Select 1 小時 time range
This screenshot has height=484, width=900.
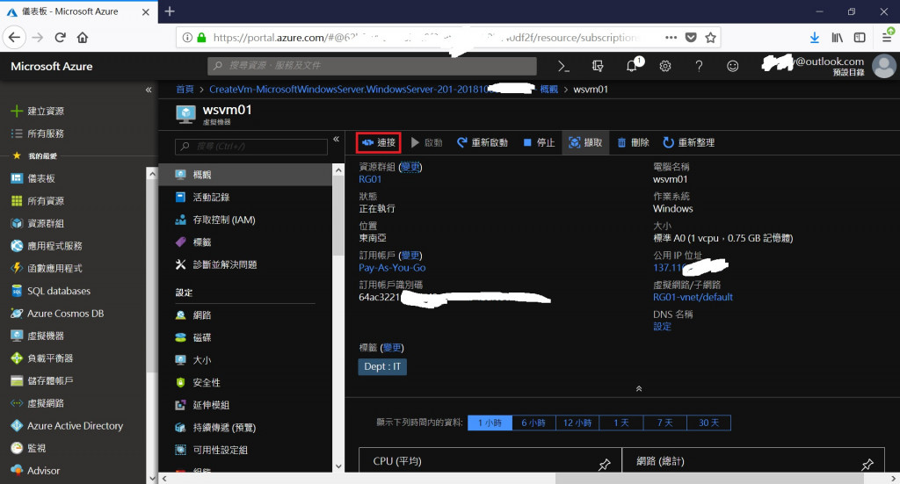(x=490, y=423)
